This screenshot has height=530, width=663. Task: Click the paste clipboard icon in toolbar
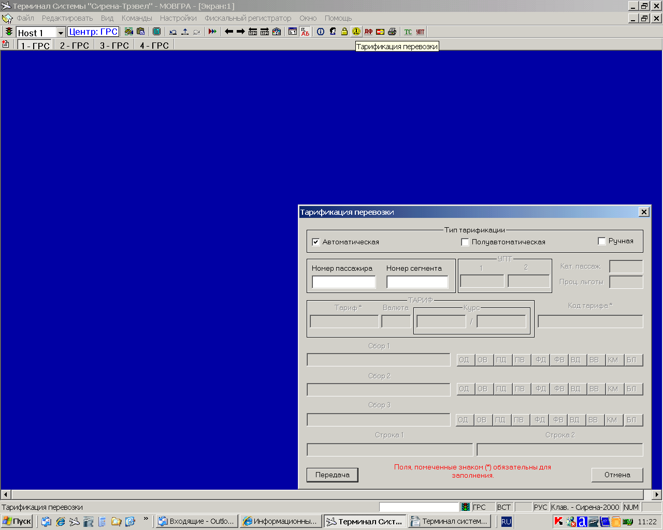click(x=140, y=32)
